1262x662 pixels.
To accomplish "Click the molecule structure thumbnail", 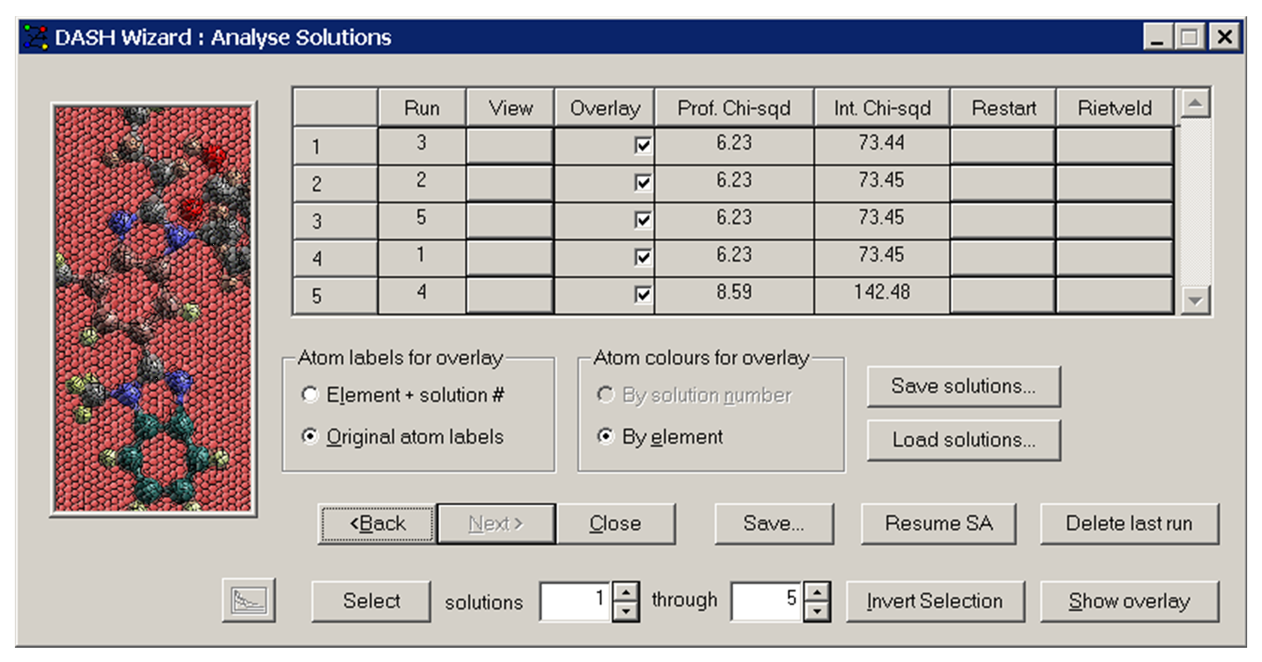I will pos(153,309).
